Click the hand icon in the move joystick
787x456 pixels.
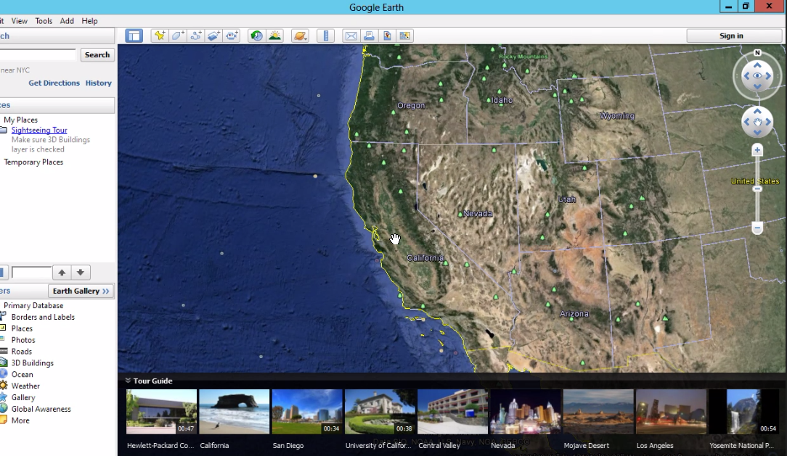(757, 122)
